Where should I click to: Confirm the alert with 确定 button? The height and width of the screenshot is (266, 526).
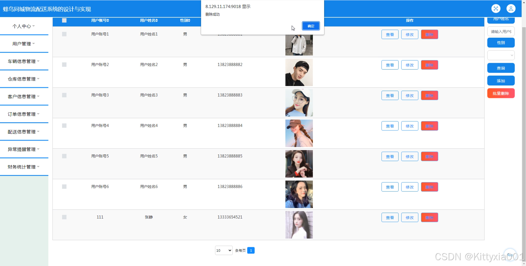(x=311, y=26)
